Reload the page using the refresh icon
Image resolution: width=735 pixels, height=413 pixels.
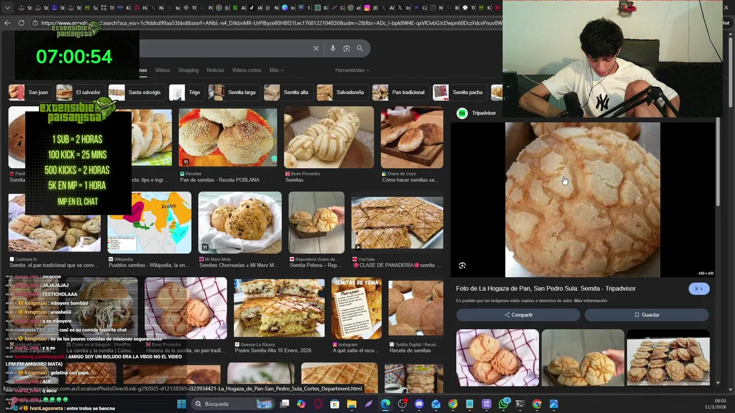[21, 23]
